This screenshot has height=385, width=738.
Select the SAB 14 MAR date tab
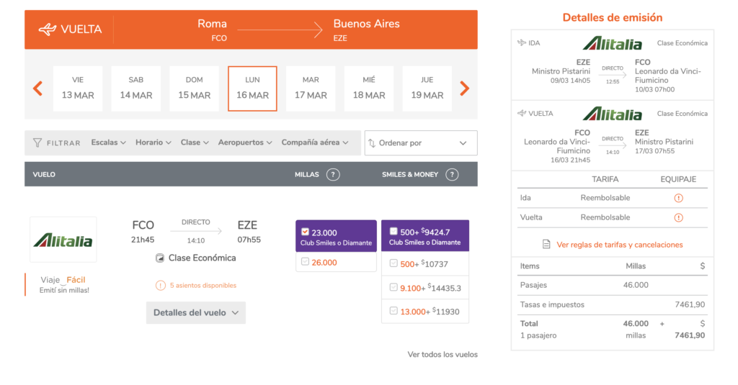(136, 89)
